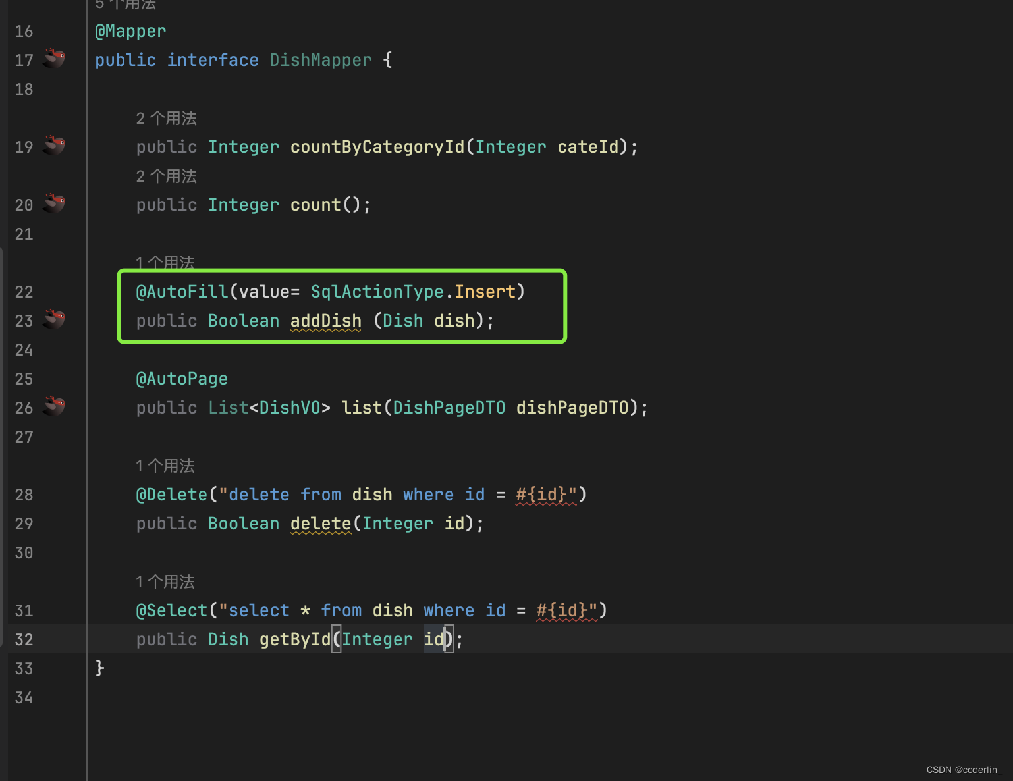Click the @Select annotation

(x=172, y=610)
